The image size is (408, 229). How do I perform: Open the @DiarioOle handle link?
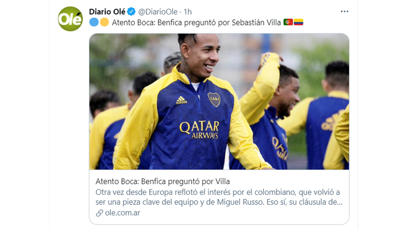coord(158,12)
